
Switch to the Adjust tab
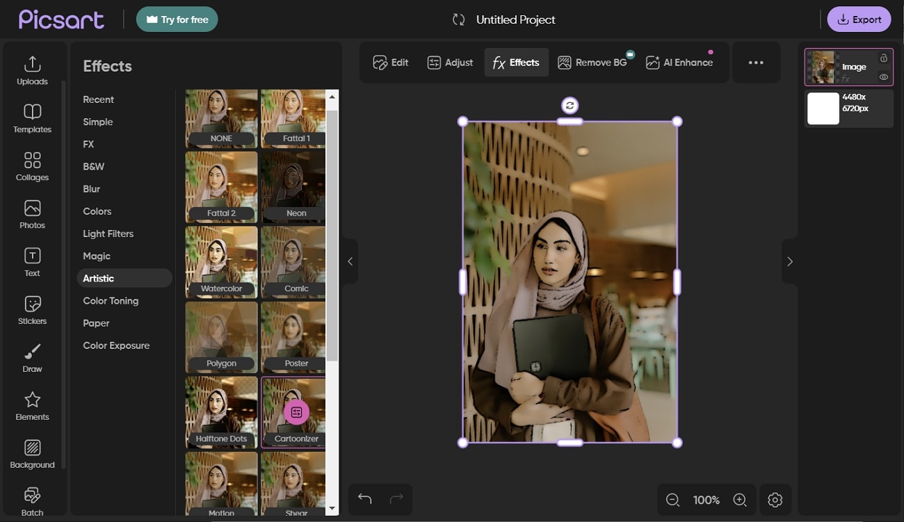click(x=450, y=63)
